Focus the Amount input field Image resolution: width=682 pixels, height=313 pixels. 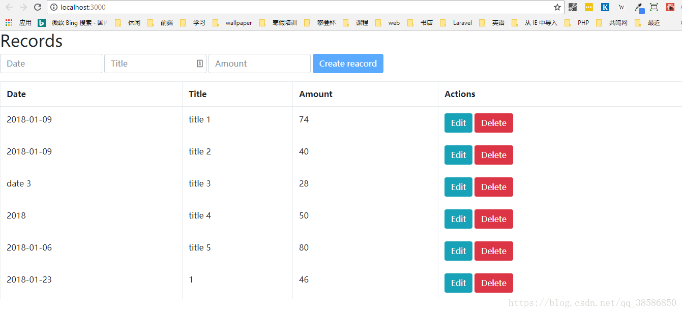pyautogui.click(x=259, y=64)
